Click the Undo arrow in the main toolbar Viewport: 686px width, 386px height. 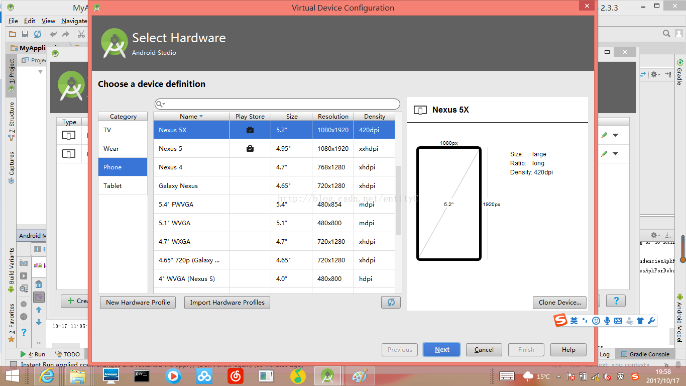[53, 34]
